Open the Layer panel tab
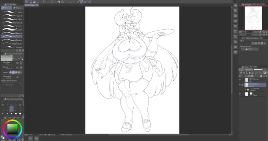This screenshot has width=268, height=141. (245, 67)
